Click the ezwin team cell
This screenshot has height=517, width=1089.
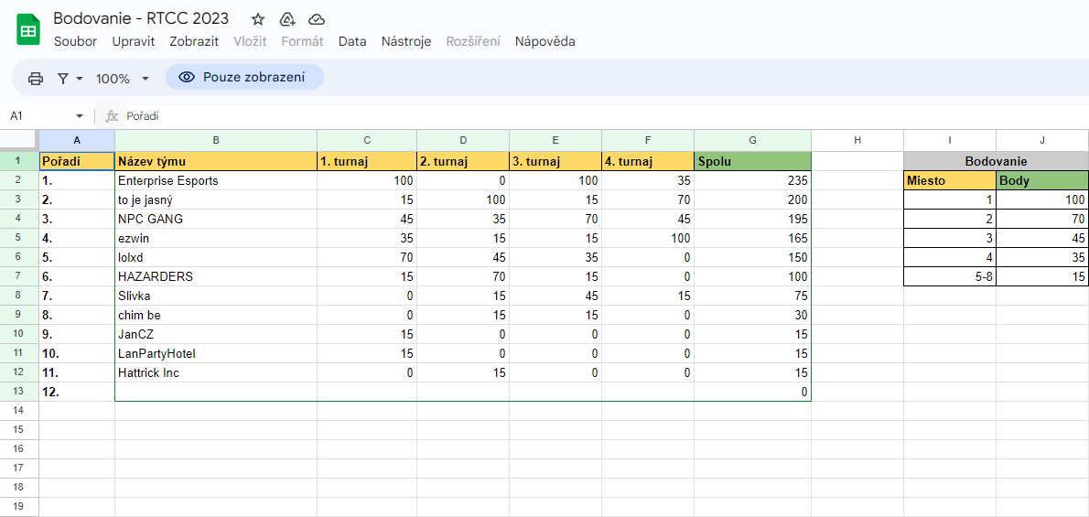click(216, 238)
